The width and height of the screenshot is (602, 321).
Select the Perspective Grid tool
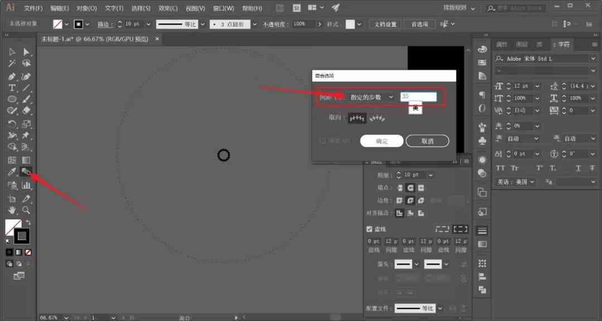pos(26,147)
